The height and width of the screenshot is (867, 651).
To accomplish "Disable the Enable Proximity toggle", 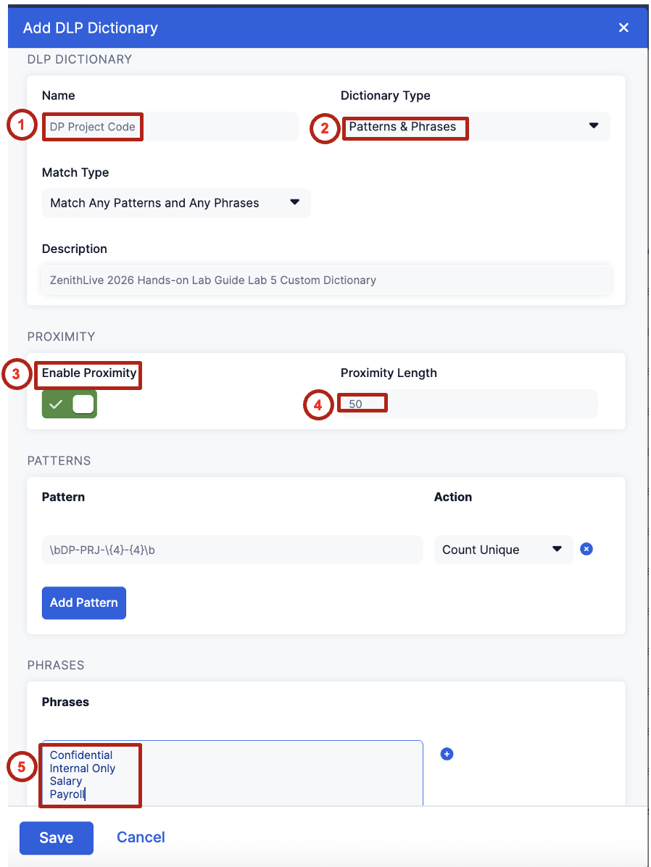I will (x=70, y=404).
